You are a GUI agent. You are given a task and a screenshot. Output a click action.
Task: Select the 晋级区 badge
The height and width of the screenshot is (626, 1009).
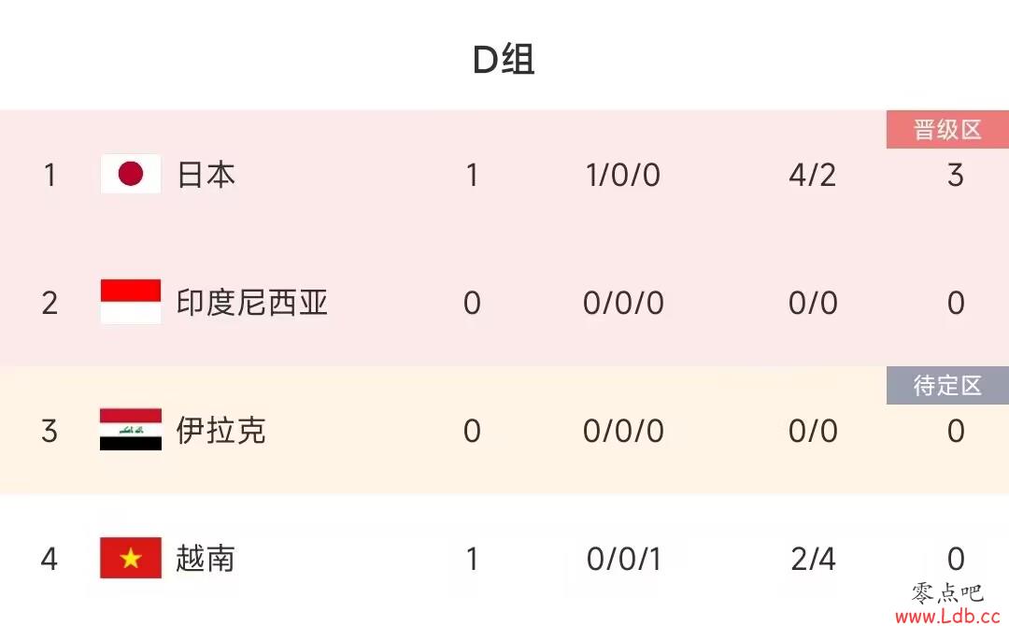click(947, 129)
